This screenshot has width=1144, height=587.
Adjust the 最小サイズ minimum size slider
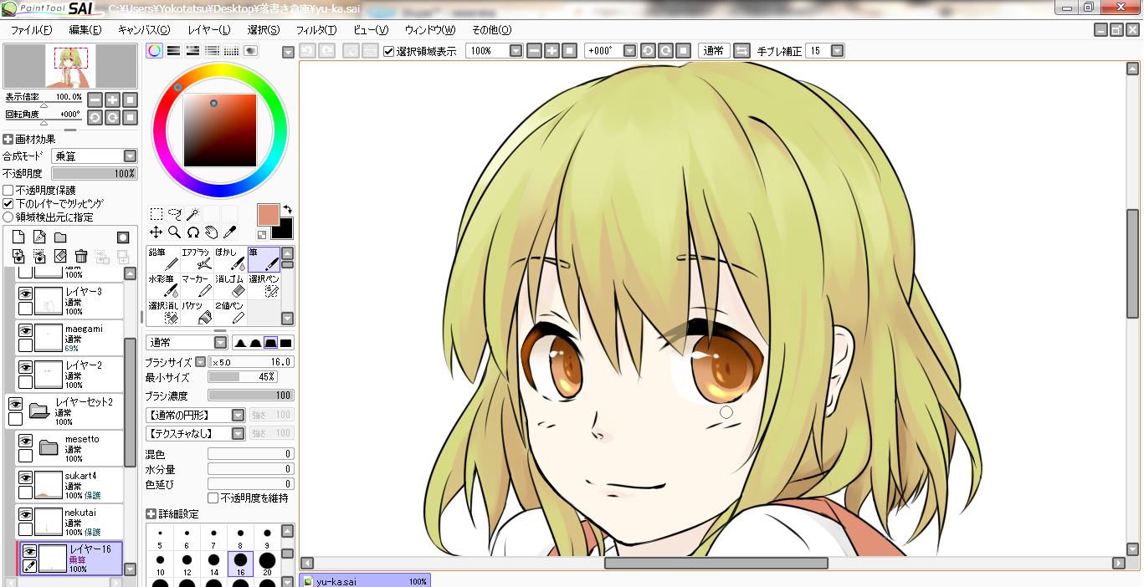pyautogui.click(x=243, y=377)
